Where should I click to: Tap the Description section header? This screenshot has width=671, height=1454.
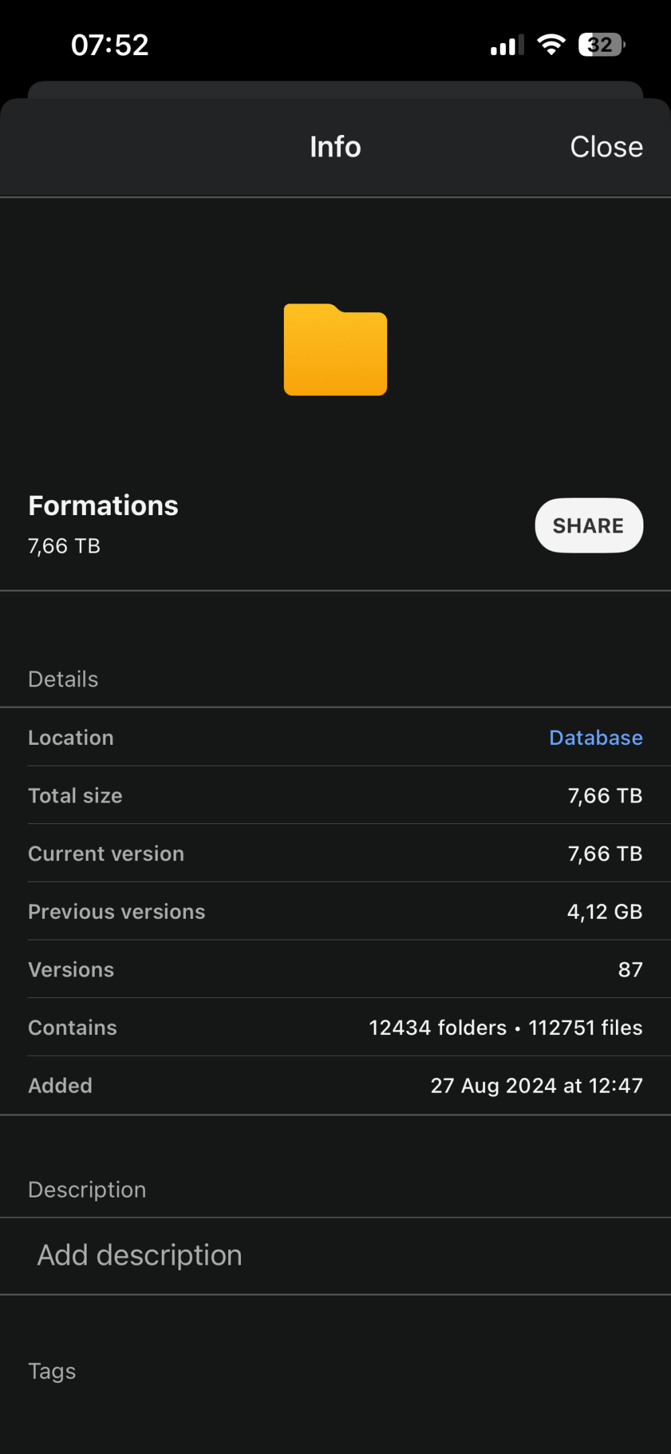tap(87, 1189)
